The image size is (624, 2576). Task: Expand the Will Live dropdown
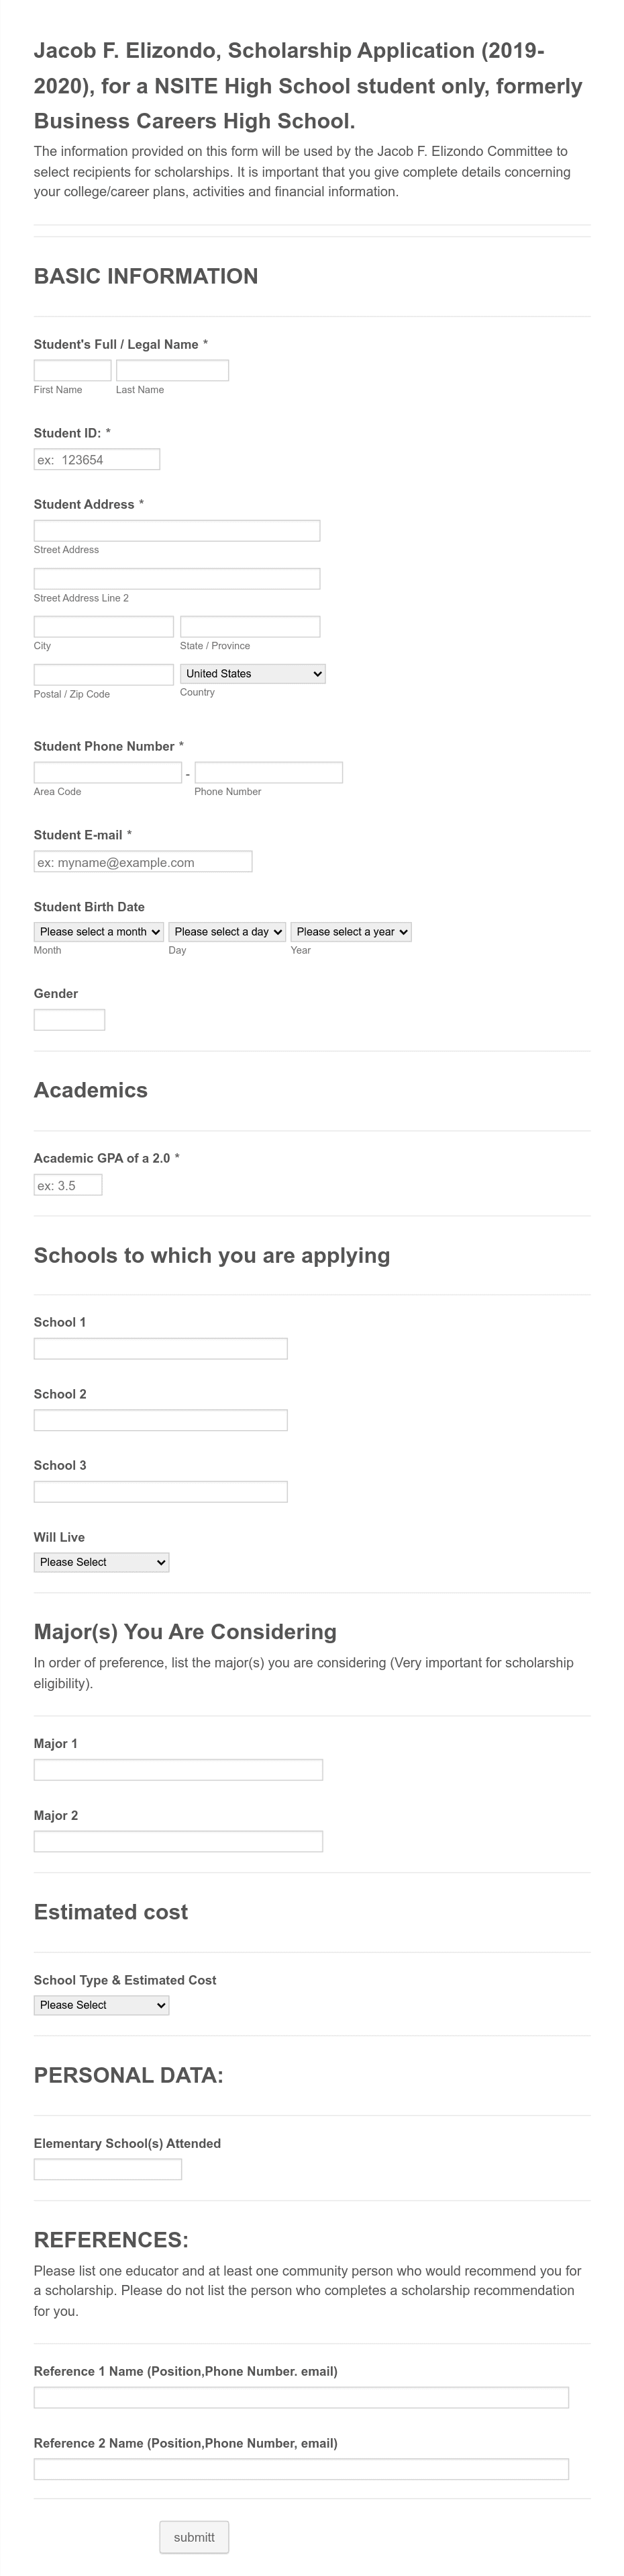click(x=102, y=1562)
